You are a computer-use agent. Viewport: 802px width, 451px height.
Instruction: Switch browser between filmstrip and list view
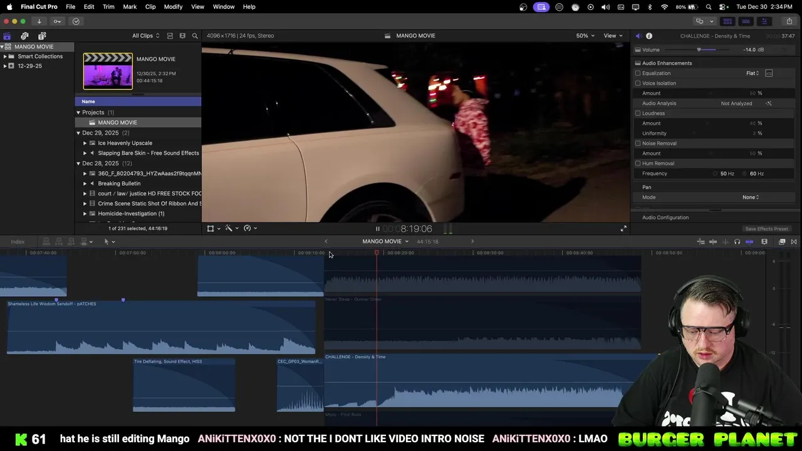coord(170,36)
